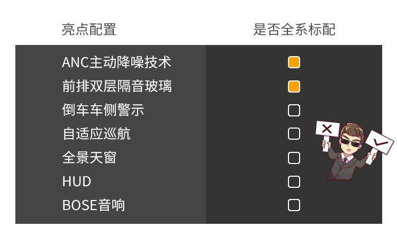
Task: Click the HUD feature label
Action: tap(77, 181)
